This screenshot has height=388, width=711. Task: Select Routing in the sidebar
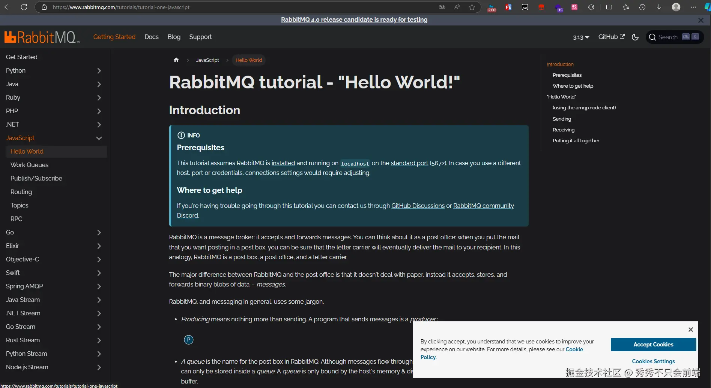click(x=21, y=192)
